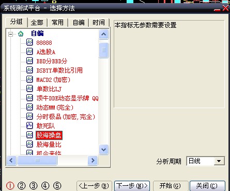Click step indicator 4 circle
The width and height of the screenshot is (230, 191).
(x=45, y=186)
